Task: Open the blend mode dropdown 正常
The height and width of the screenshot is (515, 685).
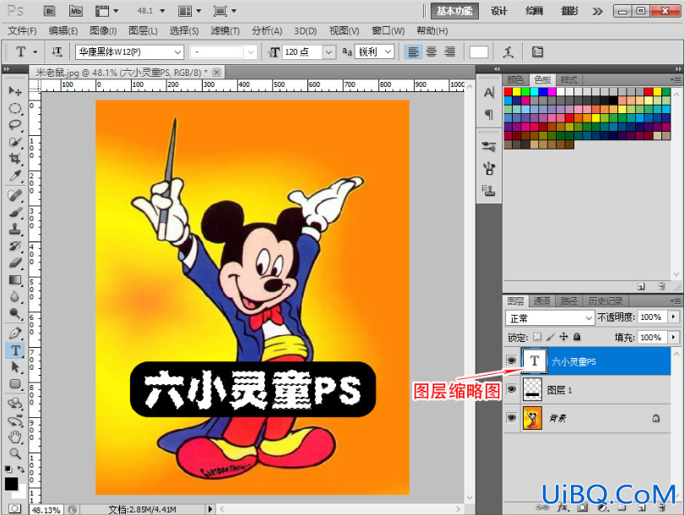Action: [x=550, y=317]
